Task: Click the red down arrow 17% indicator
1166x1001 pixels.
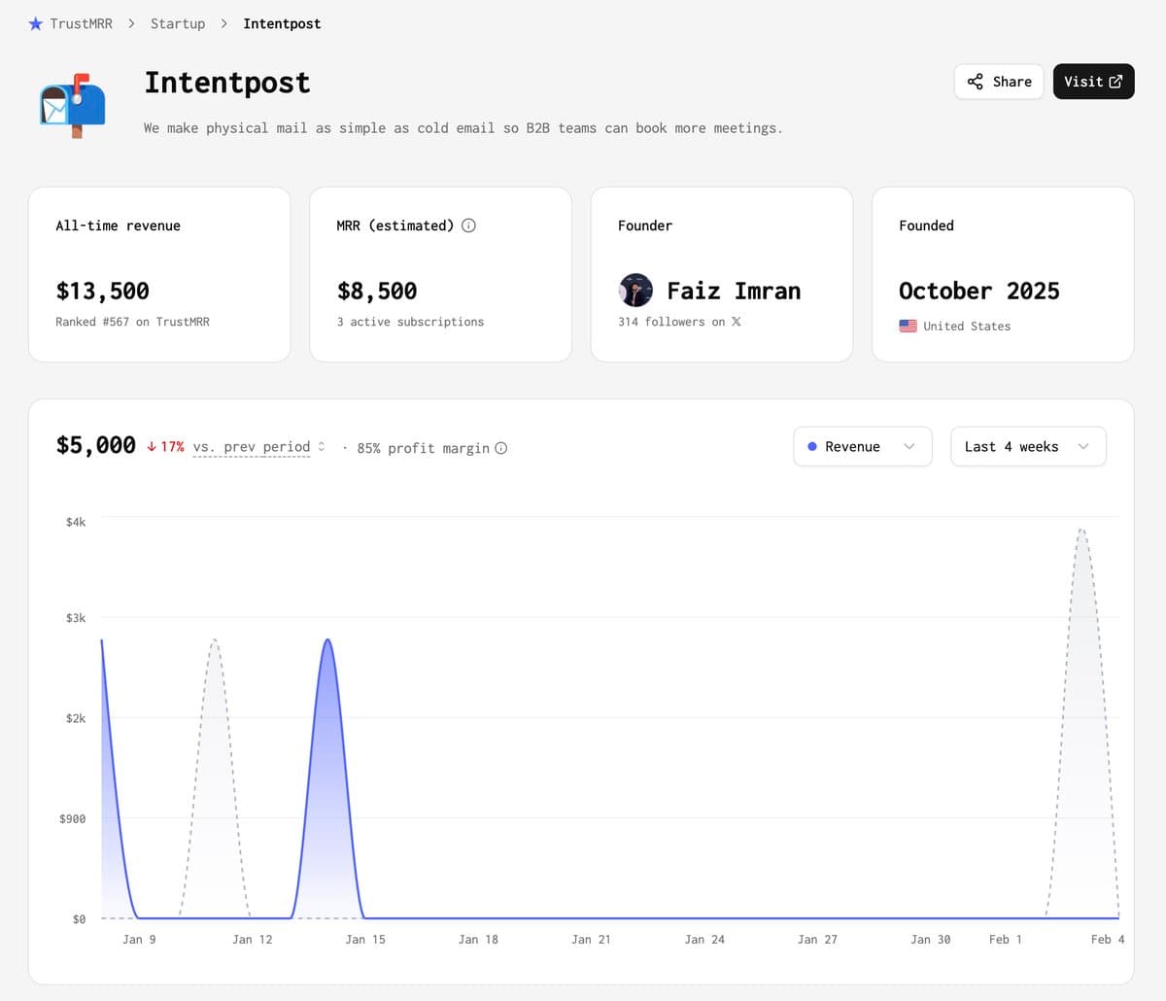Action: 165,447
